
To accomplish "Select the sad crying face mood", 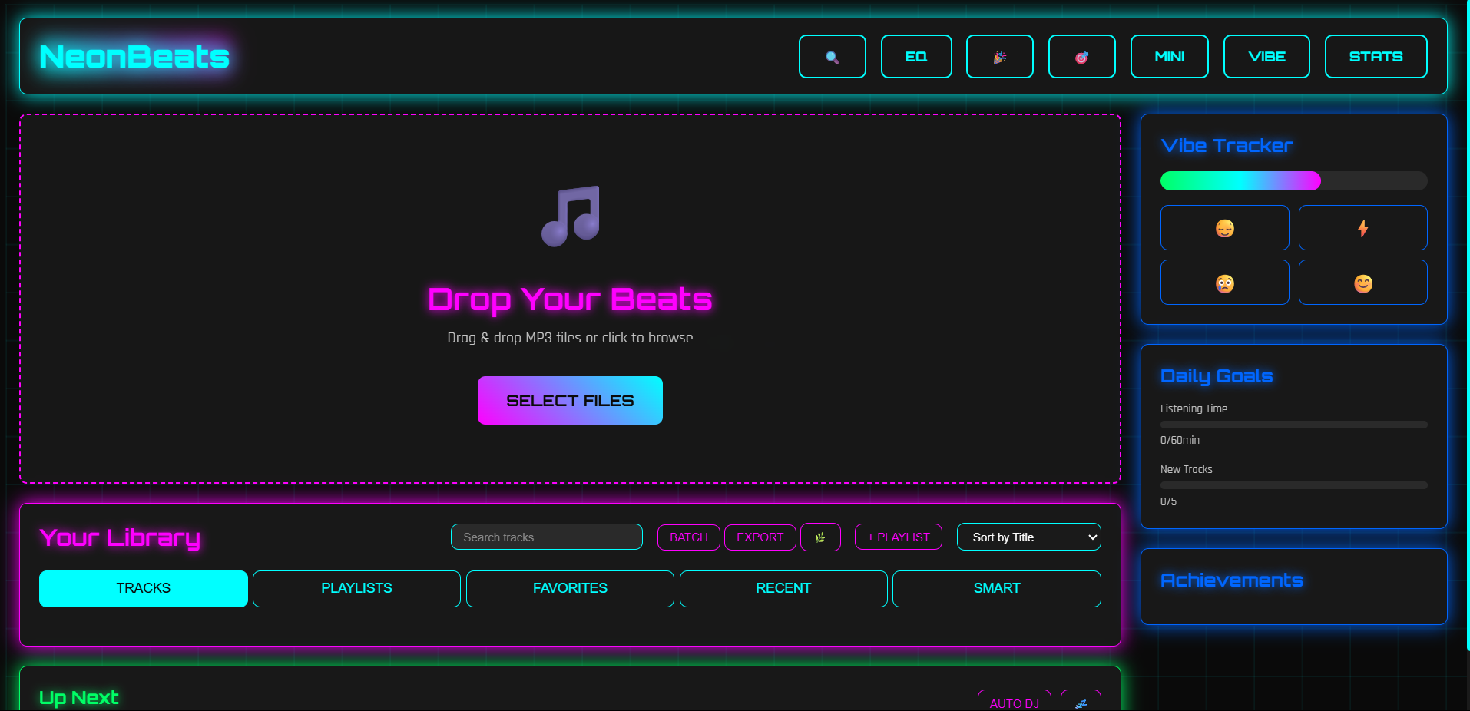I will pyautogui.click(x=1224, y=283).
